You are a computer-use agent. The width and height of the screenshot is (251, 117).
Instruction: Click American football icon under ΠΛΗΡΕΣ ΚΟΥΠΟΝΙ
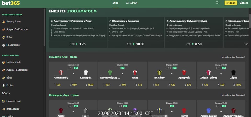tap(4, 70)
